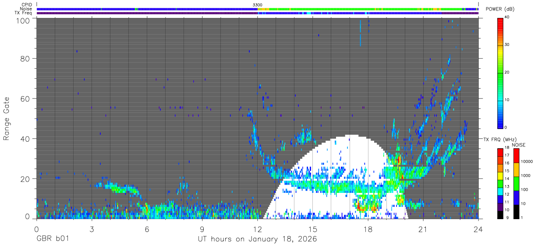Click the noise level strip above the plot
Viewport: 538px width, 248px height.
tap(257, 9)
